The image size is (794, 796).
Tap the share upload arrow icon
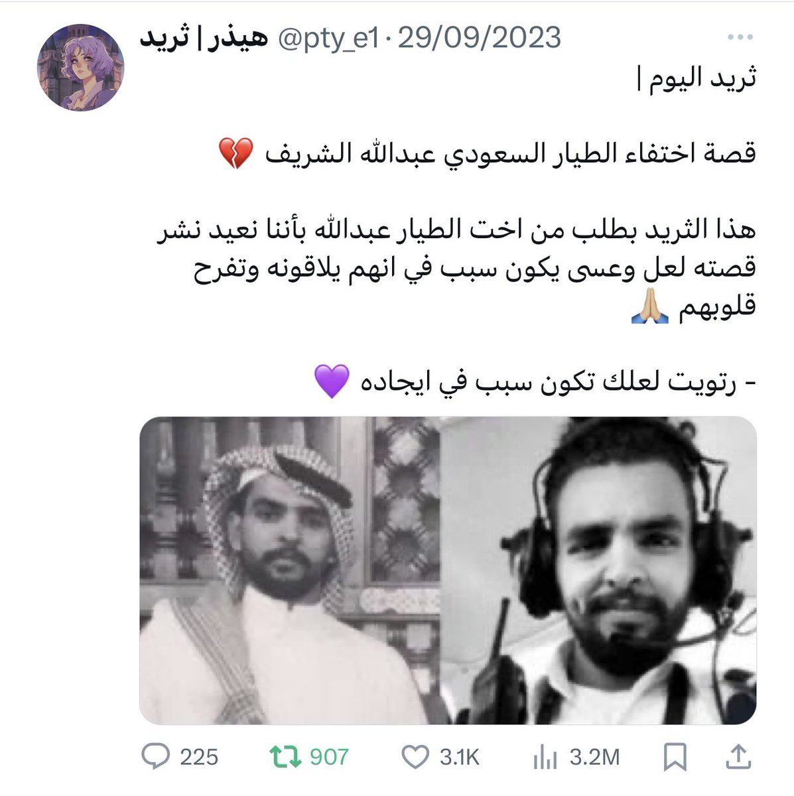pyautogui.click(x=738, y=756)
